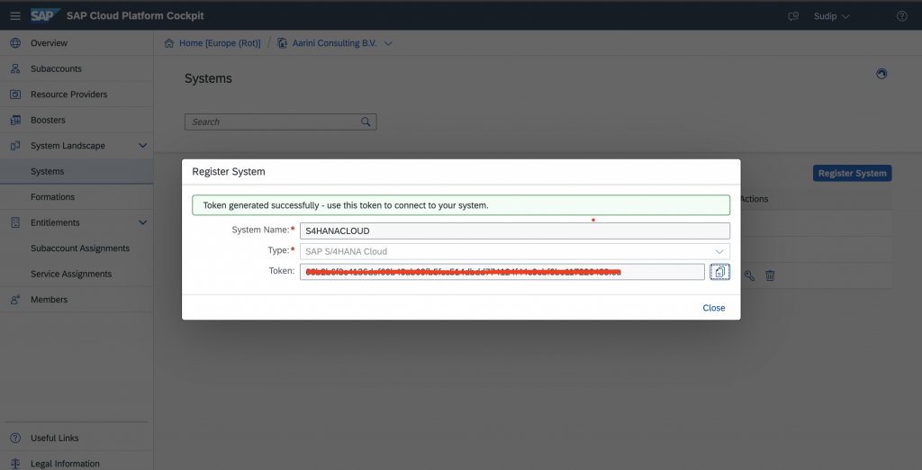
Task: Click the Resource Providers icon
Action: coord(15,95)
